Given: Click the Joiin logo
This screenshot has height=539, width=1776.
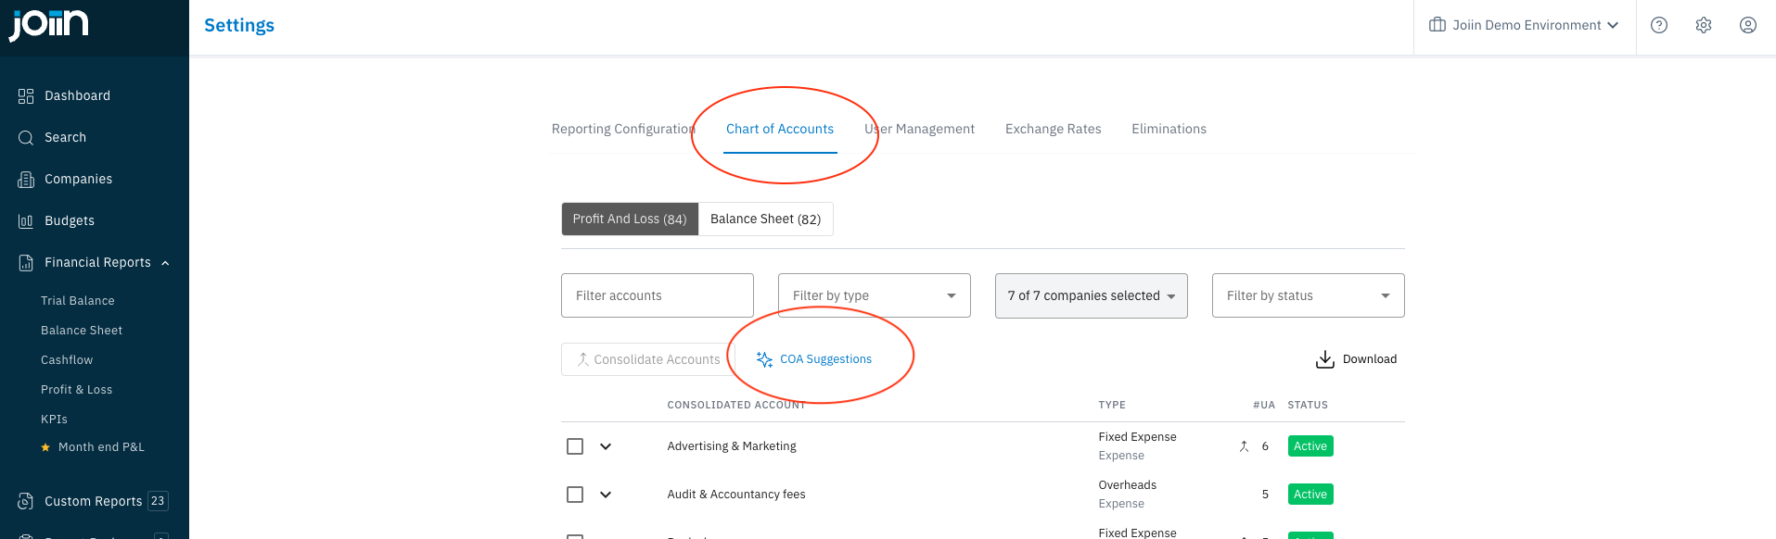Looking at the screenshot, I should pyautogui.click(x=49, y=24).
